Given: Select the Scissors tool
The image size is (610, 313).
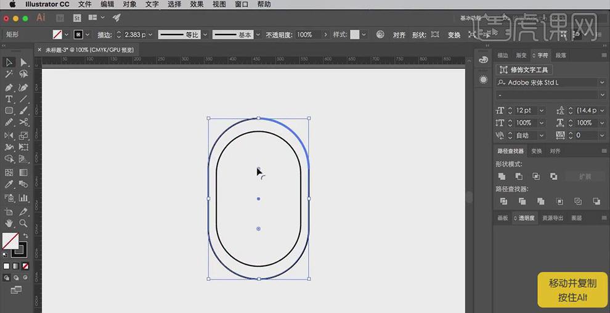Looking at the screenshot, I should click(23, 123).
